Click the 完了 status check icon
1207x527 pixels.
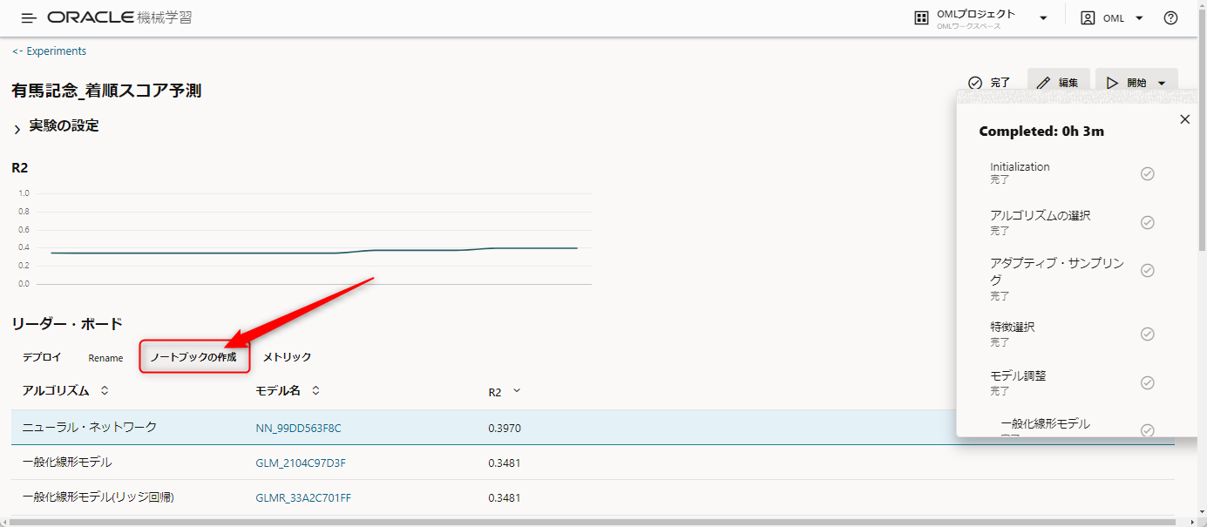point(975,83)
